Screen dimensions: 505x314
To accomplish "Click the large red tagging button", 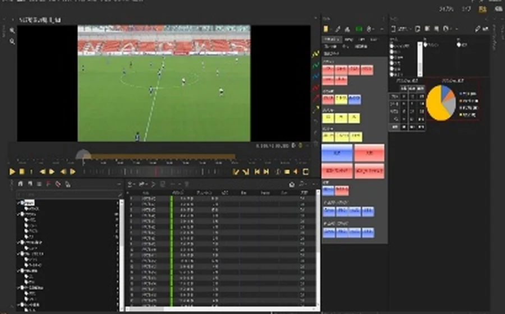I will [369, 153].
